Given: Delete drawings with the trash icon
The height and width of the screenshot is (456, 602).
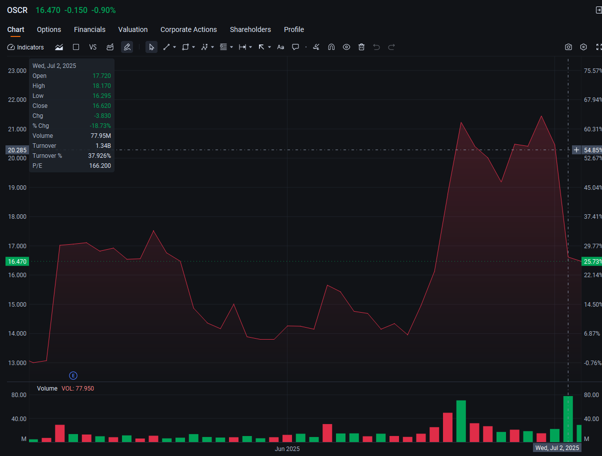Looking at the screenshot, I should coord(361,47).
